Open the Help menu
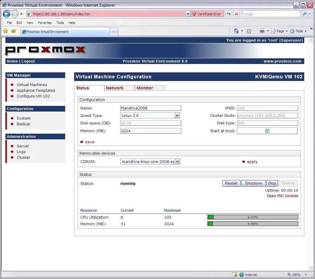The width and height of the screenshot is (315, 279). click(x=71, y=23)
